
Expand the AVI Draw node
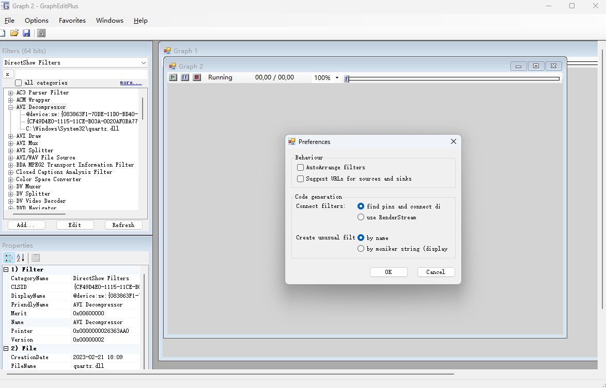[11, 136]
